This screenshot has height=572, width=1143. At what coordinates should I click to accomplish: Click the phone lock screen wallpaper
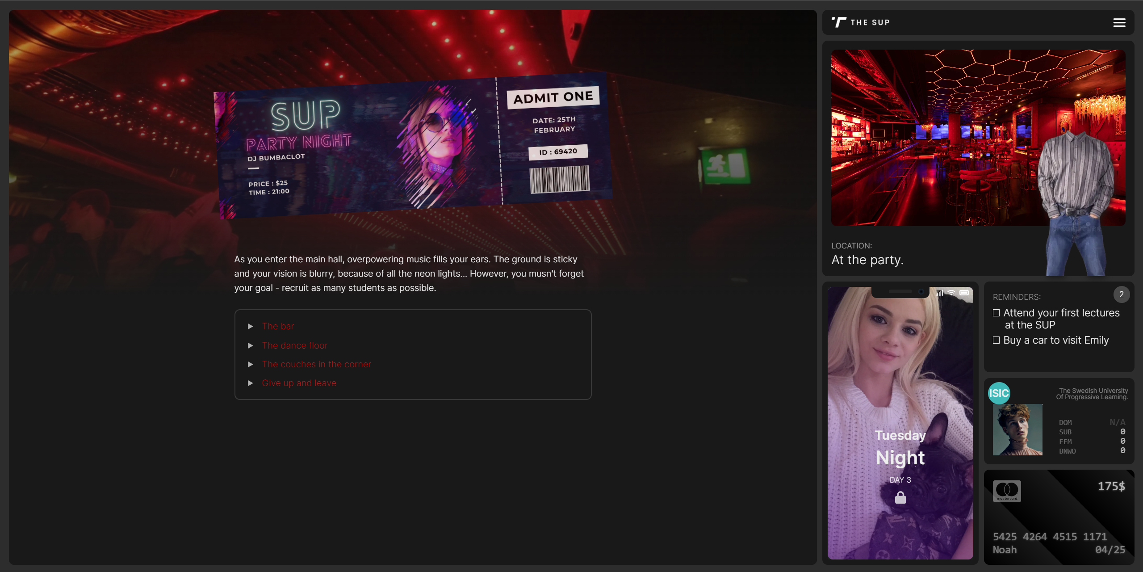pyautogui.click(x=900, y=423)
